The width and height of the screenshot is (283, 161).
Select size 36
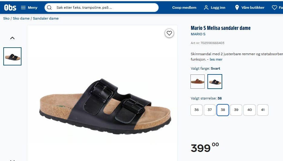pos(196,110)
